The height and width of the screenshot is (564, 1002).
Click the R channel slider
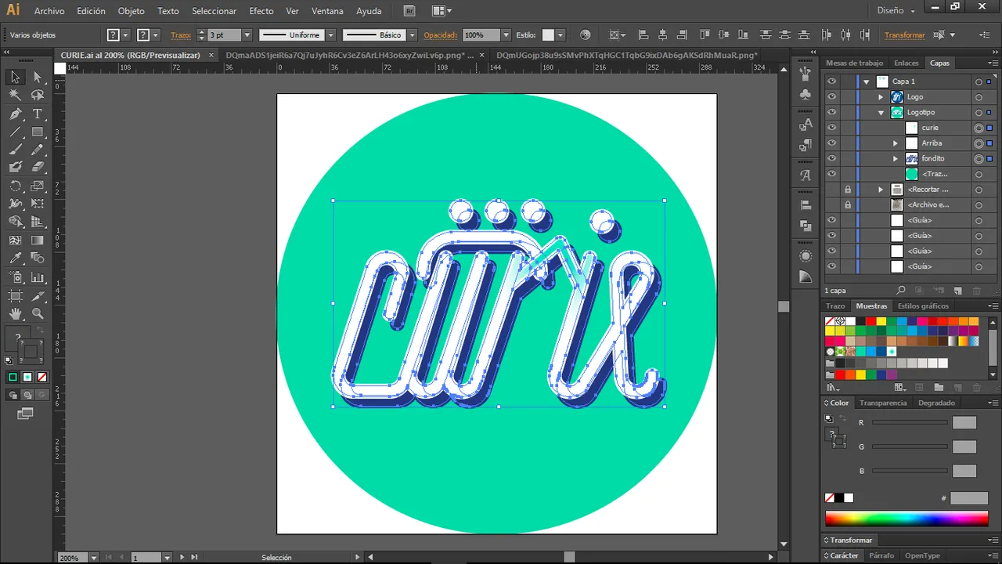[x=910, y=423]
